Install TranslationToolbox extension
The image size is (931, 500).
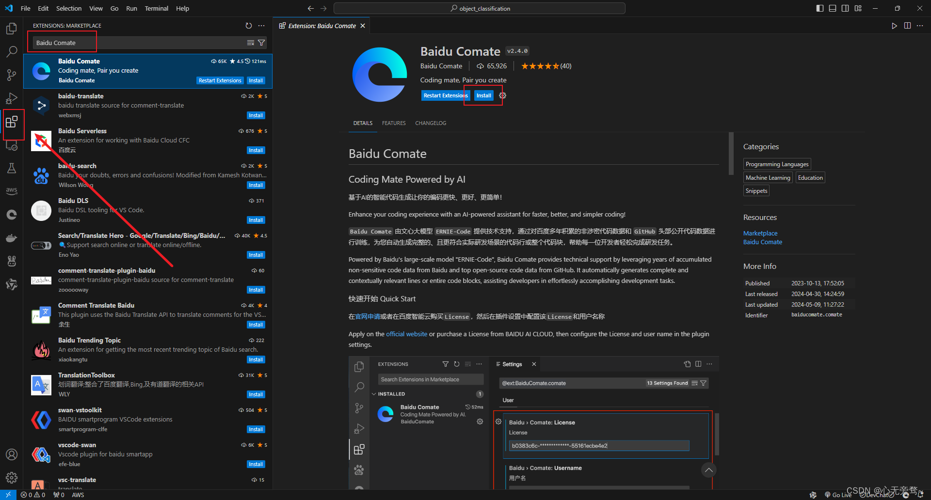pos(256,394)
